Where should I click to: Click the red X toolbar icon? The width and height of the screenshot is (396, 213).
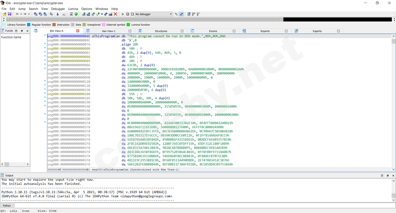point(115,14)
